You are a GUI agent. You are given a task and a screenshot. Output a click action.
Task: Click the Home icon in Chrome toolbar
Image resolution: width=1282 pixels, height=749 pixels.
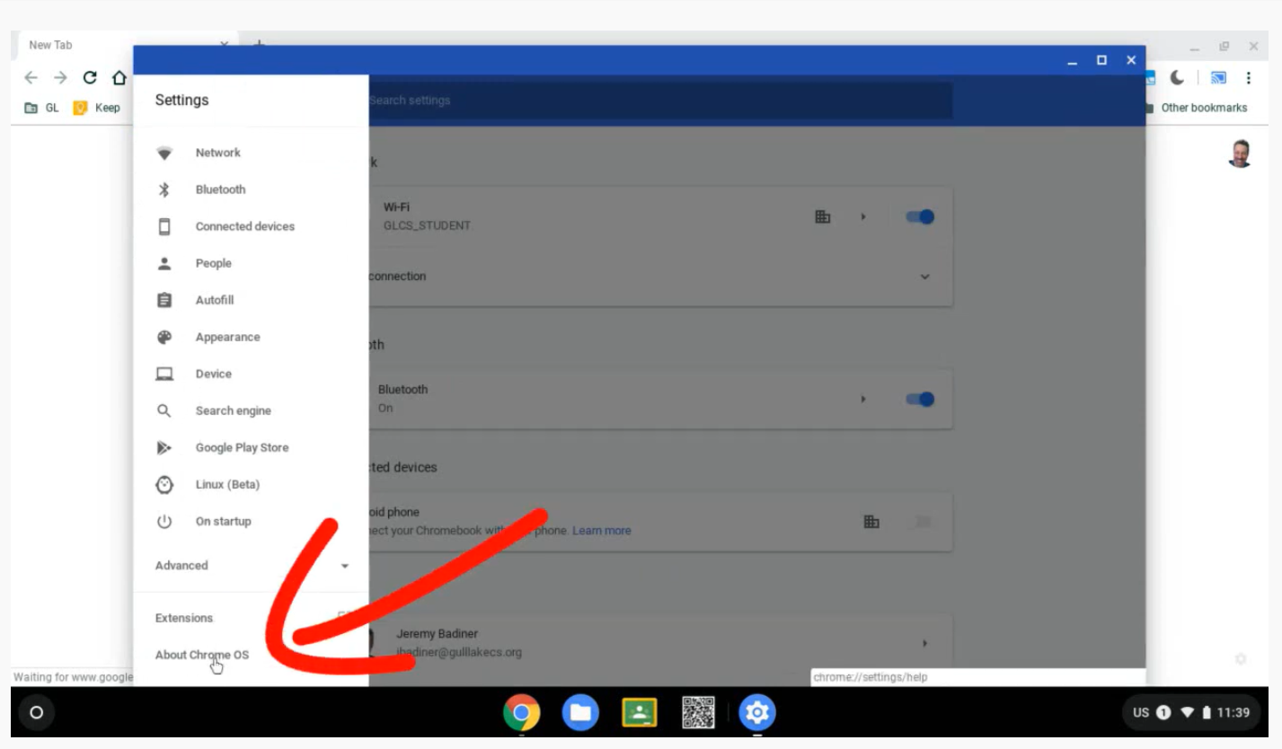pyautogui.click(x=119, y=77)
